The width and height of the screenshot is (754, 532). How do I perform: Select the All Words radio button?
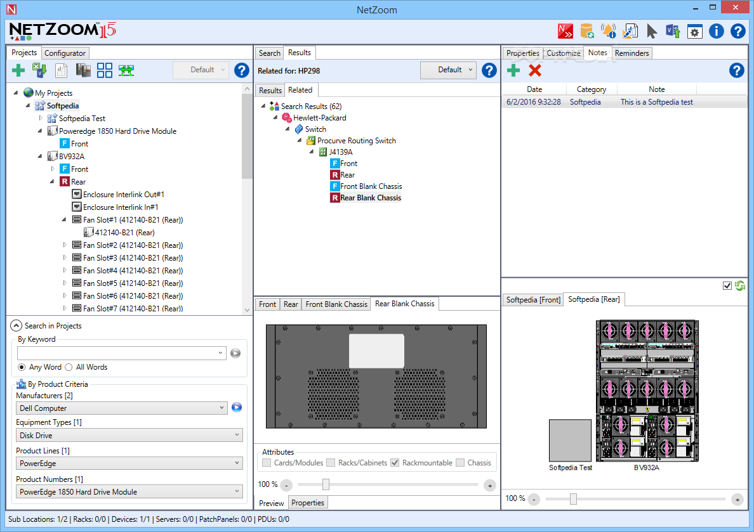(69, 367)
